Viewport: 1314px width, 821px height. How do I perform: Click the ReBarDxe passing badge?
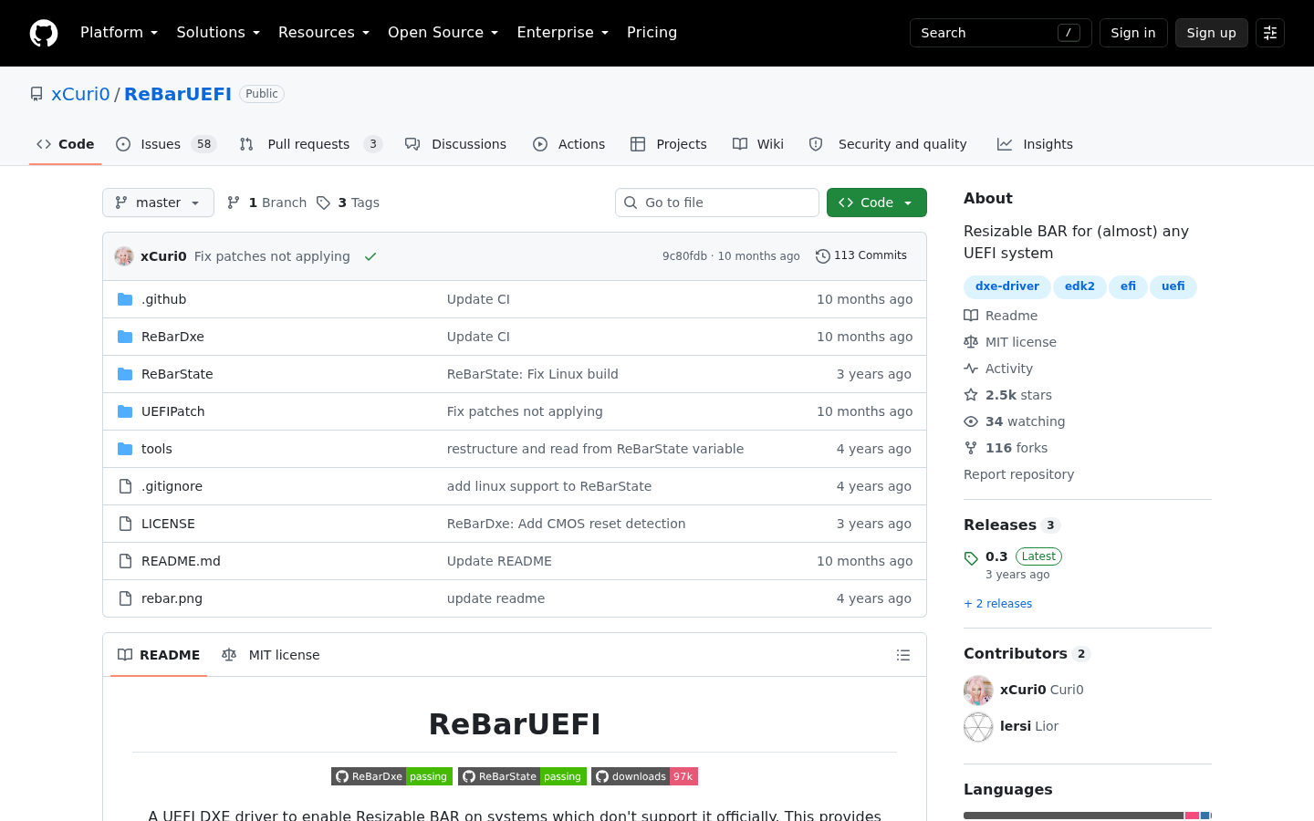coord(391,776)
